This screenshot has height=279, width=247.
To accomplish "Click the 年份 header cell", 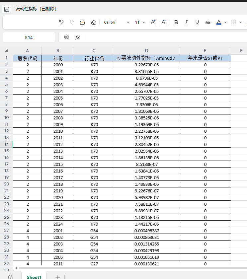I will pos(58,58).
